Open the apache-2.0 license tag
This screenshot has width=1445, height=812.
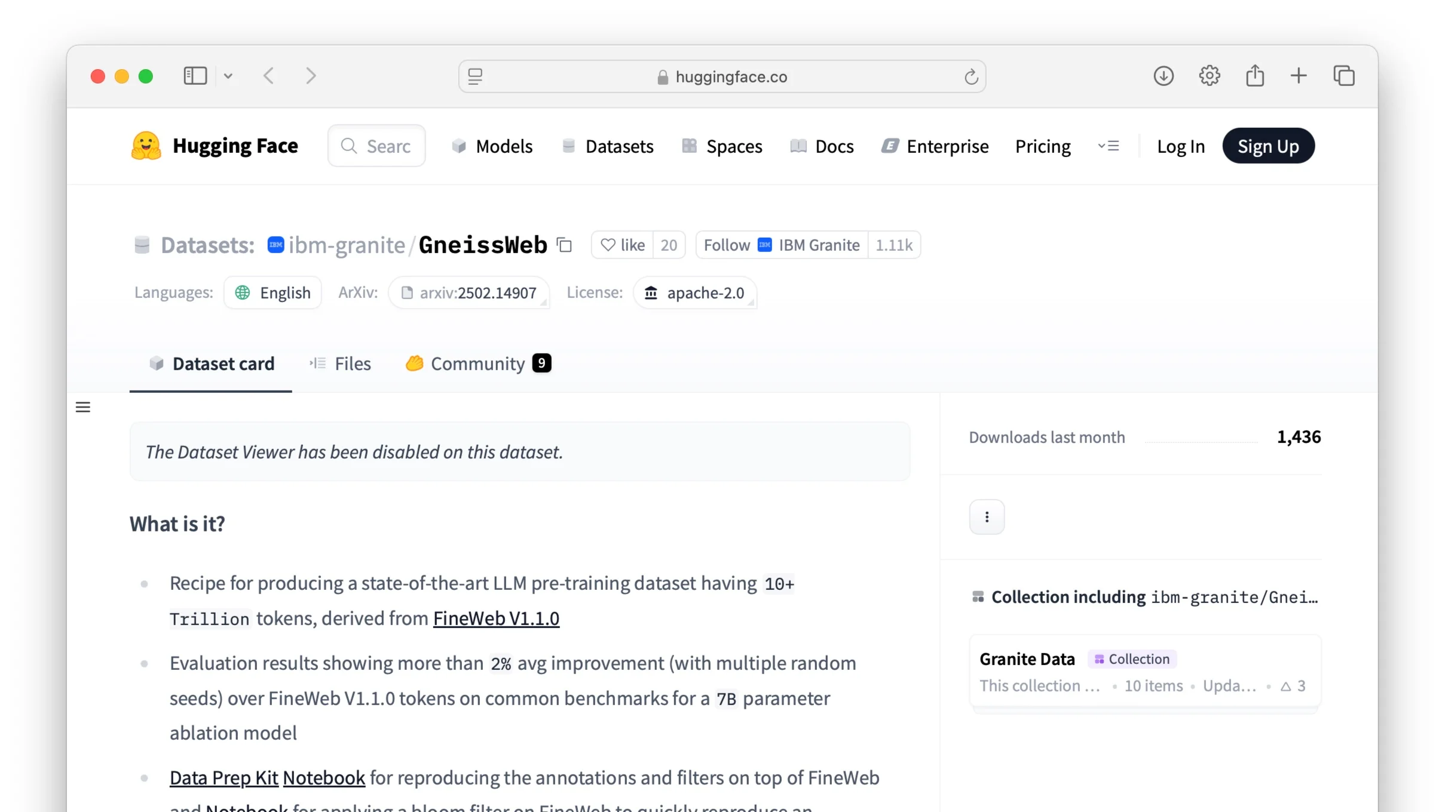(x=695, y=293)
